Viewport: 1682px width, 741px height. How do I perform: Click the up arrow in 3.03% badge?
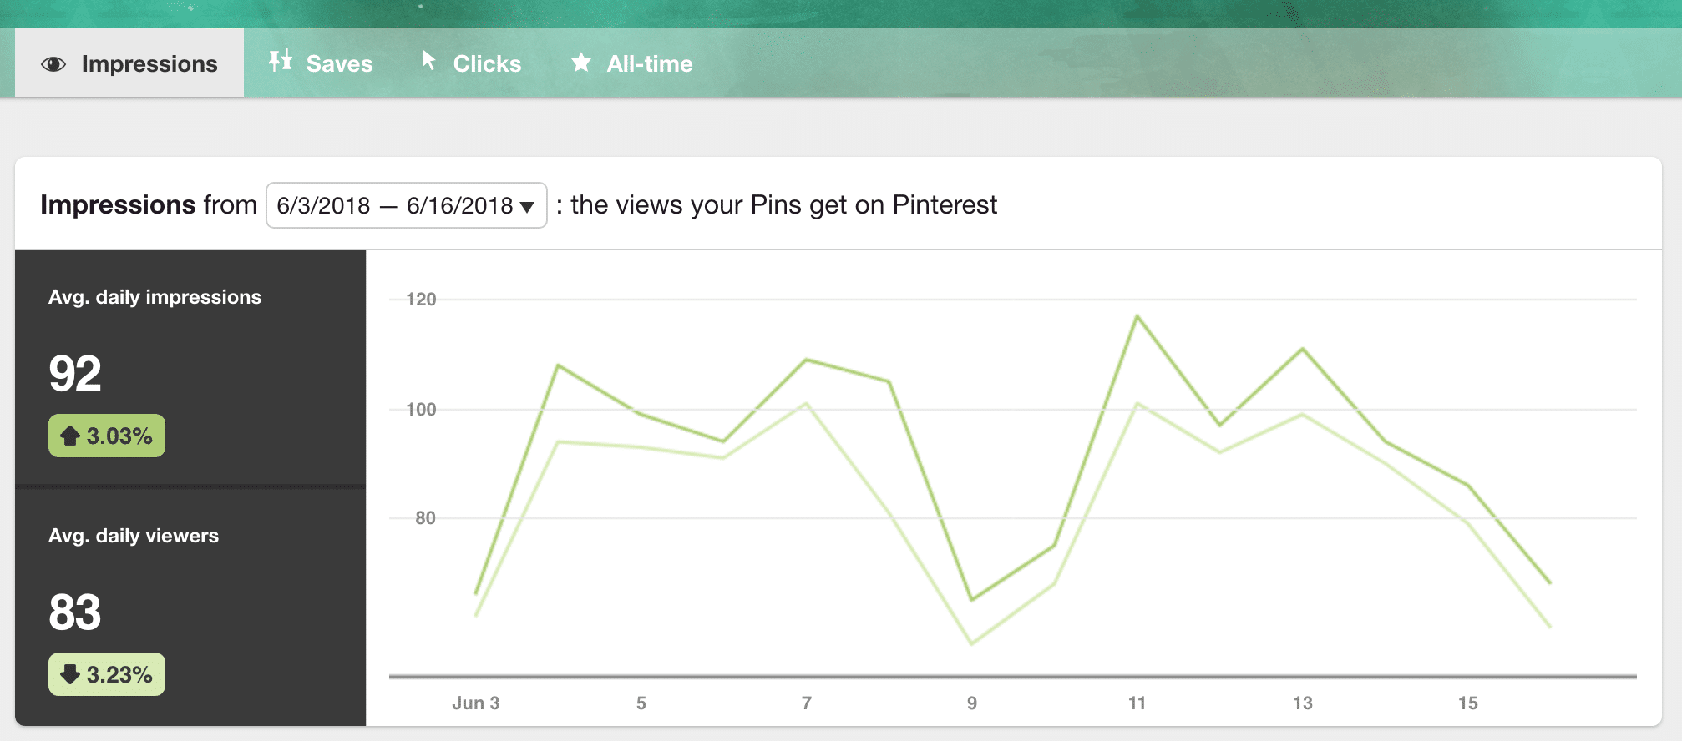click(70, 436)
